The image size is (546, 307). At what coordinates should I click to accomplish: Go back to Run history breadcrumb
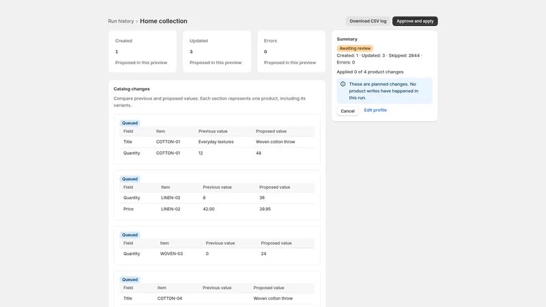tap(121, 21)
